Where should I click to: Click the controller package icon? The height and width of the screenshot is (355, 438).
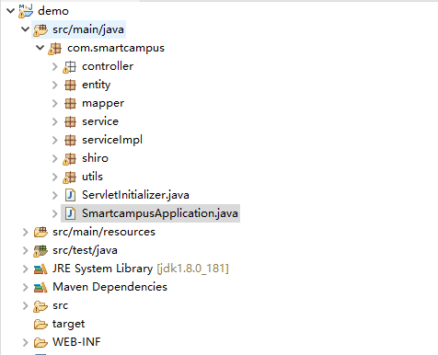70,66
